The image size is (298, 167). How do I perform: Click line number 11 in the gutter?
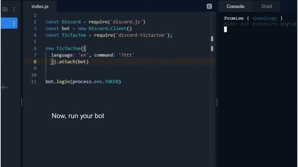(34, 82)
